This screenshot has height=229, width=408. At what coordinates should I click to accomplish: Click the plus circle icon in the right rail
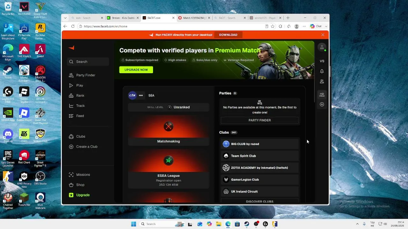pyautogui.click(x=322, y=104)
